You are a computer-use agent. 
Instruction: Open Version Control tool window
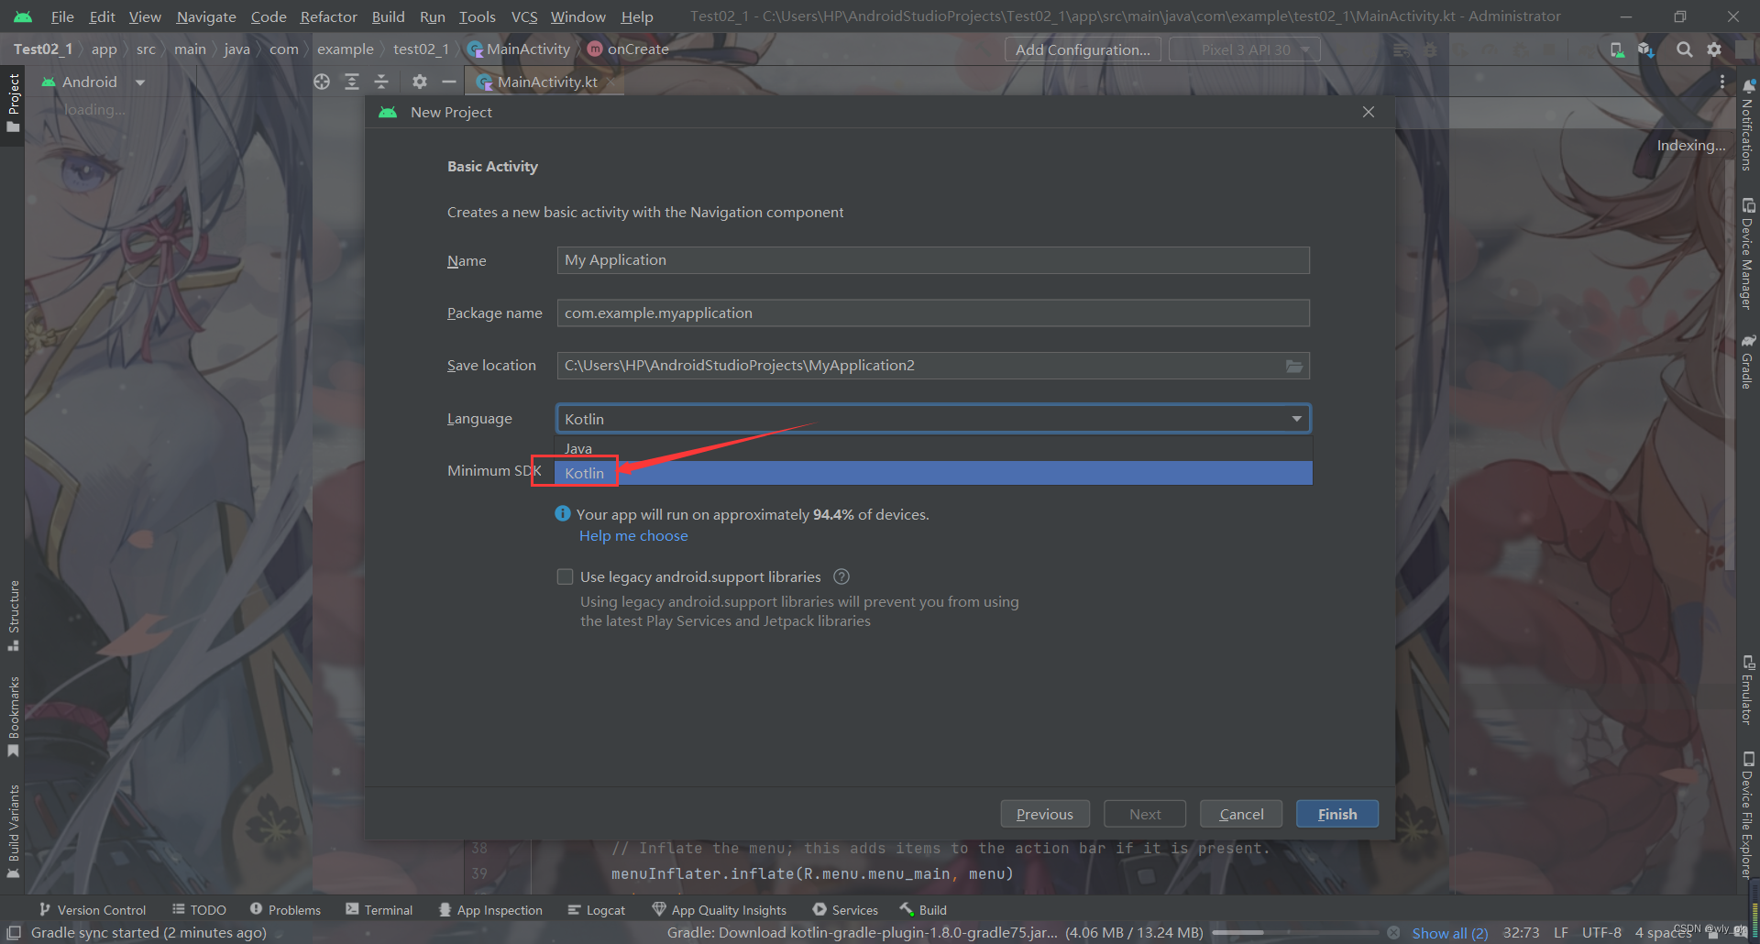[x=93, y=910]
